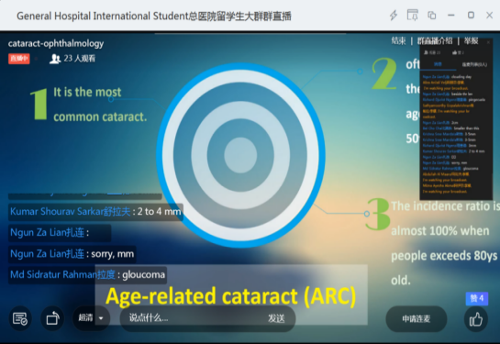The height and width of the screenshot is (344, 500).
Task: Expand the 超清 video quality dropdown
Action: click(91, 318)
